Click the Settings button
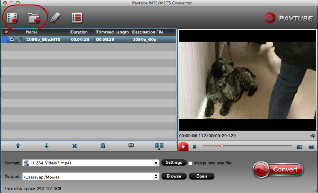Viewport: 318px width, 193px height. (174, 163)
